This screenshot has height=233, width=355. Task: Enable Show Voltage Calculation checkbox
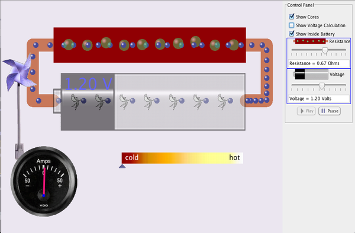click(292, 25)
